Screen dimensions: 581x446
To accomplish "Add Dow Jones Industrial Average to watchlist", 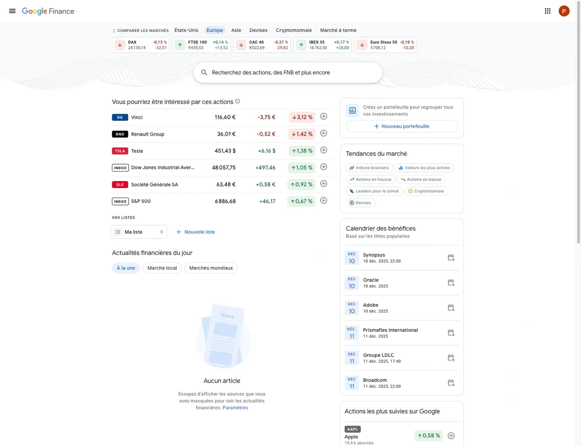I will 324,167.
